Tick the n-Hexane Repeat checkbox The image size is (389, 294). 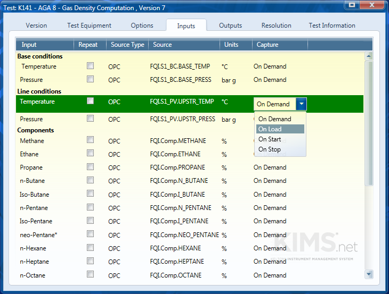point(90,247)
